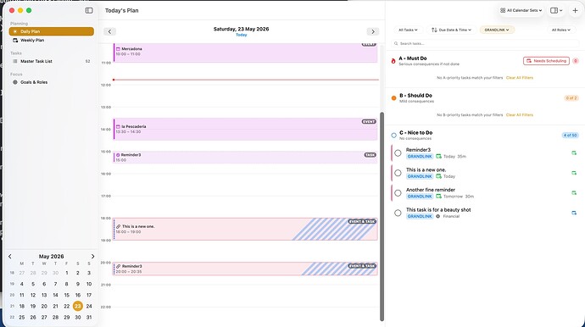Open 'This is a new one.' 18:00 event
Image resolution: width=585 pixels, height=327 pixels.
point(245,229)
